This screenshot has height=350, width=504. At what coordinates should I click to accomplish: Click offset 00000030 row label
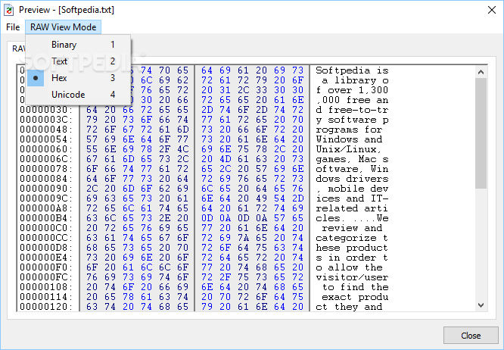[46, 110]
